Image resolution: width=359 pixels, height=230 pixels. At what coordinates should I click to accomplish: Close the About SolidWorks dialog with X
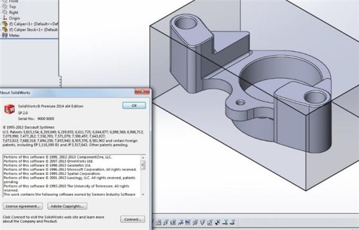tap(142, 91)
